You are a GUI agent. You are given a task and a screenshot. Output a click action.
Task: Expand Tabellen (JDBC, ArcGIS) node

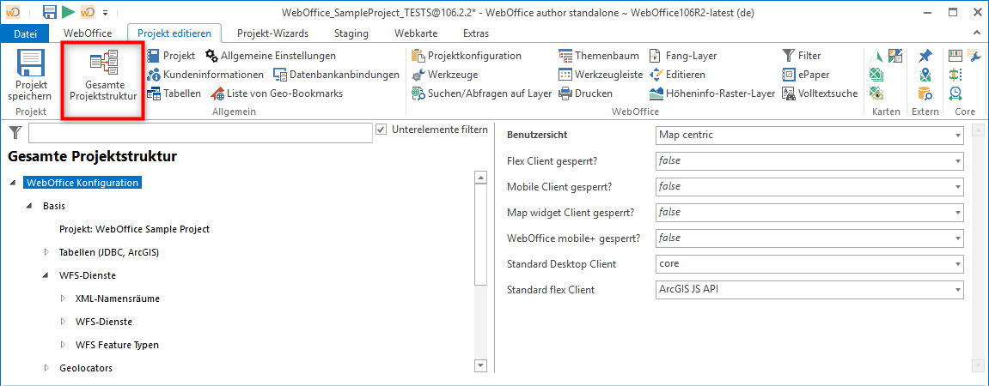[x=46, y=252]
